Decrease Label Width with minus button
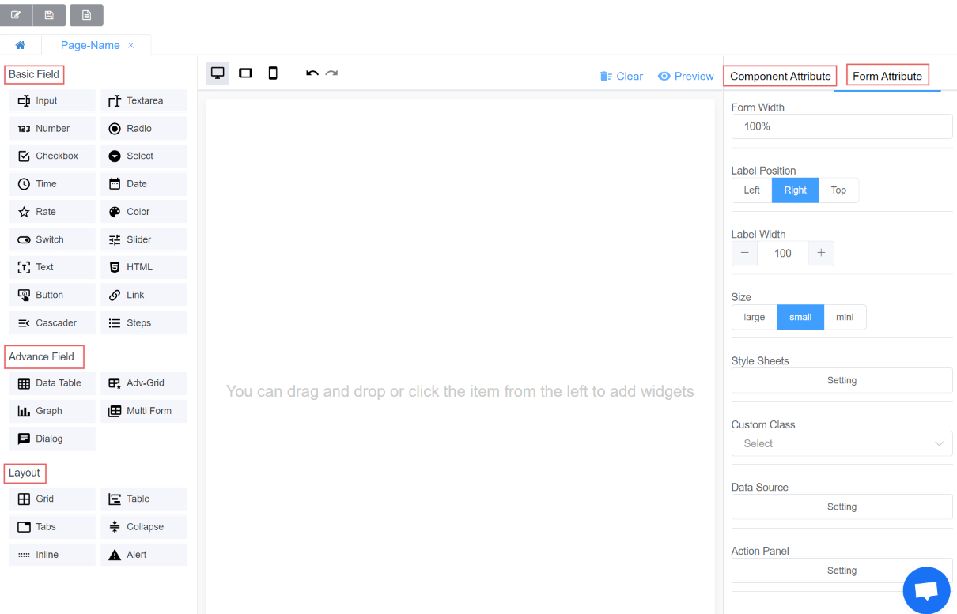957x614 pixels. [744, 253]
